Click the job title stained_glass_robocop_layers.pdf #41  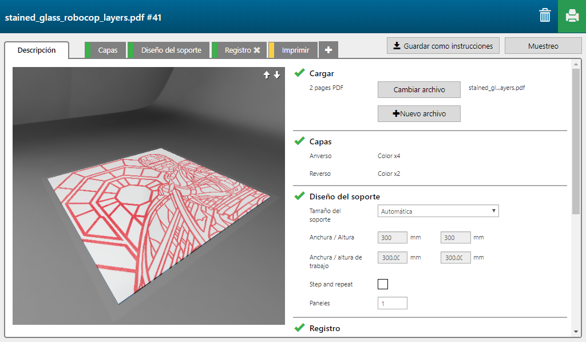click(83, 17)
